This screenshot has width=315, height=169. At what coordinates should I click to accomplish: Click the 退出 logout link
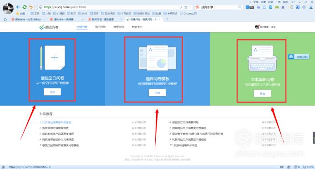click(274, 27)
